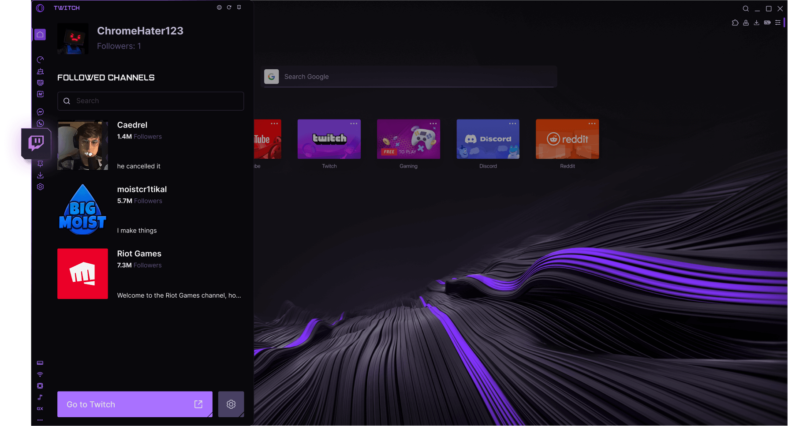Open the Extensions puzzle icon
This screenshot has width=788, height=426.
(x=735, y=22)
